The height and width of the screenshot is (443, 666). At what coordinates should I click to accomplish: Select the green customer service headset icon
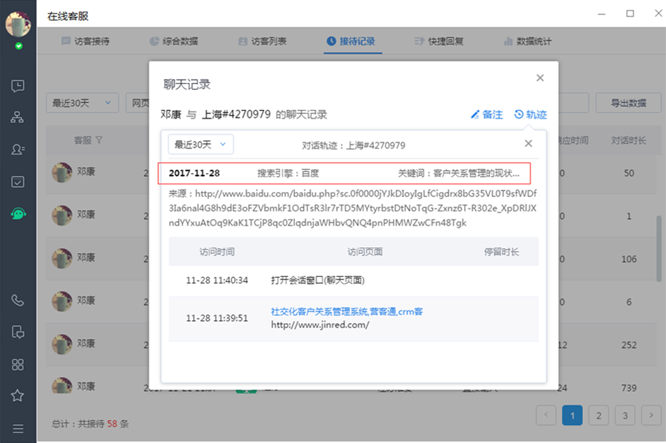(x=18, y=214)
